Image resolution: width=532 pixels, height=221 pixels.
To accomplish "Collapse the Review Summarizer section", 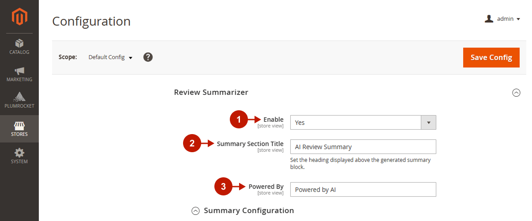I will point(516,93).
